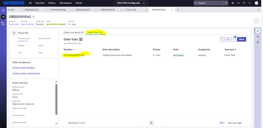This screenshot has height=128, width=263.
Task: Open the notifications bell icon
Action: coord(250,3)
